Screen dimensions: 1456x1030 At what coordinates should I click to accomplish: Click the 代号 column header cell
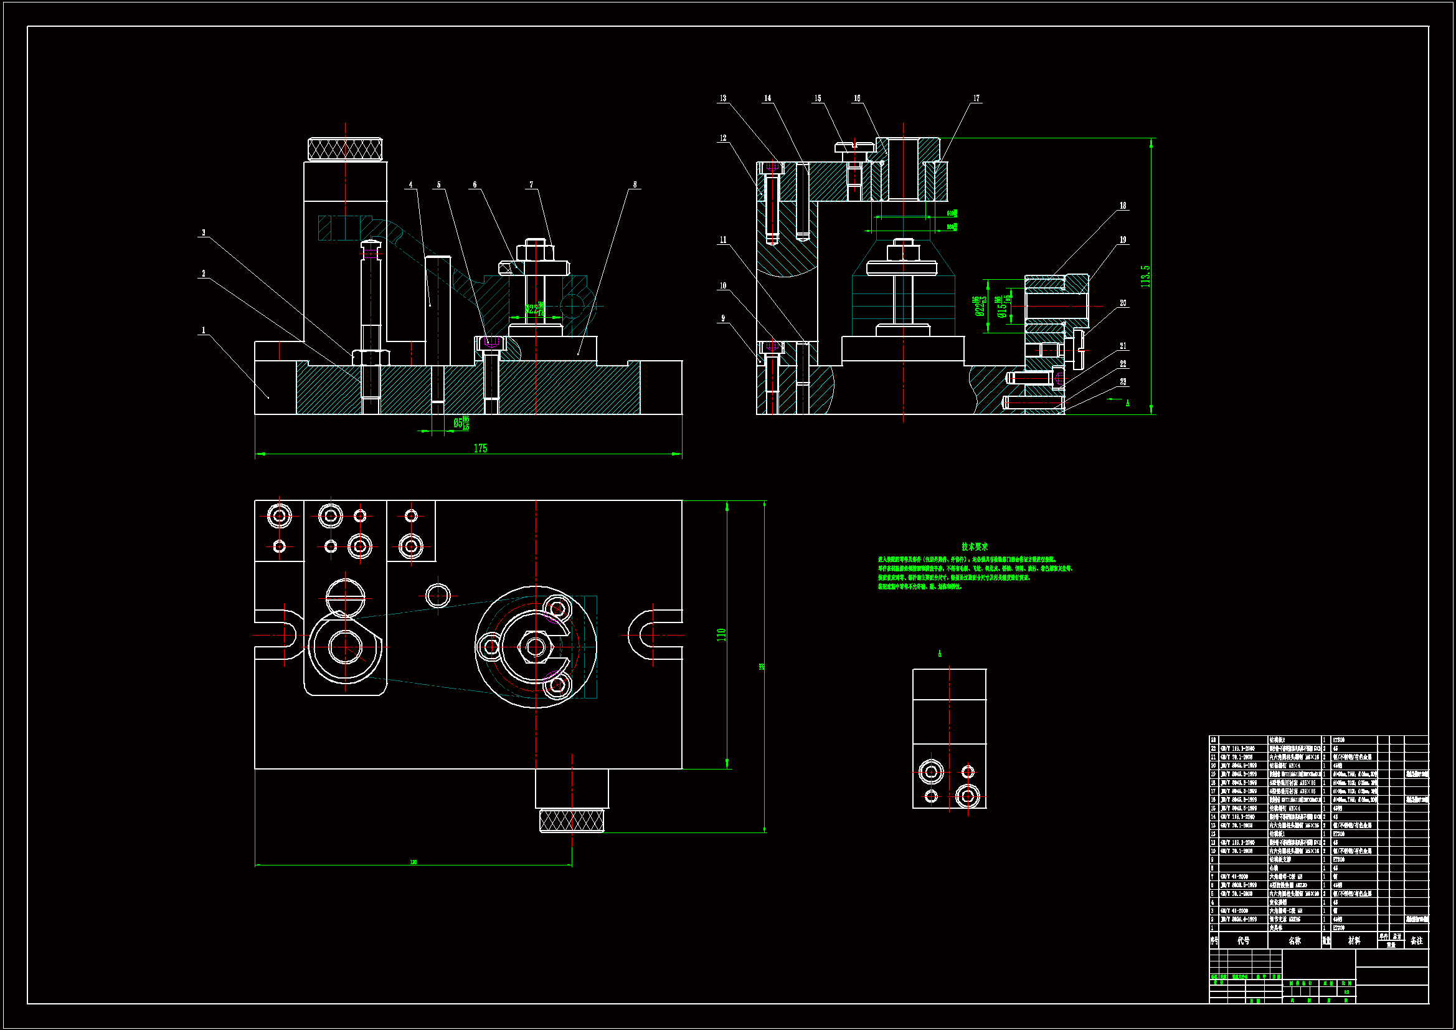coord(1243,940)
